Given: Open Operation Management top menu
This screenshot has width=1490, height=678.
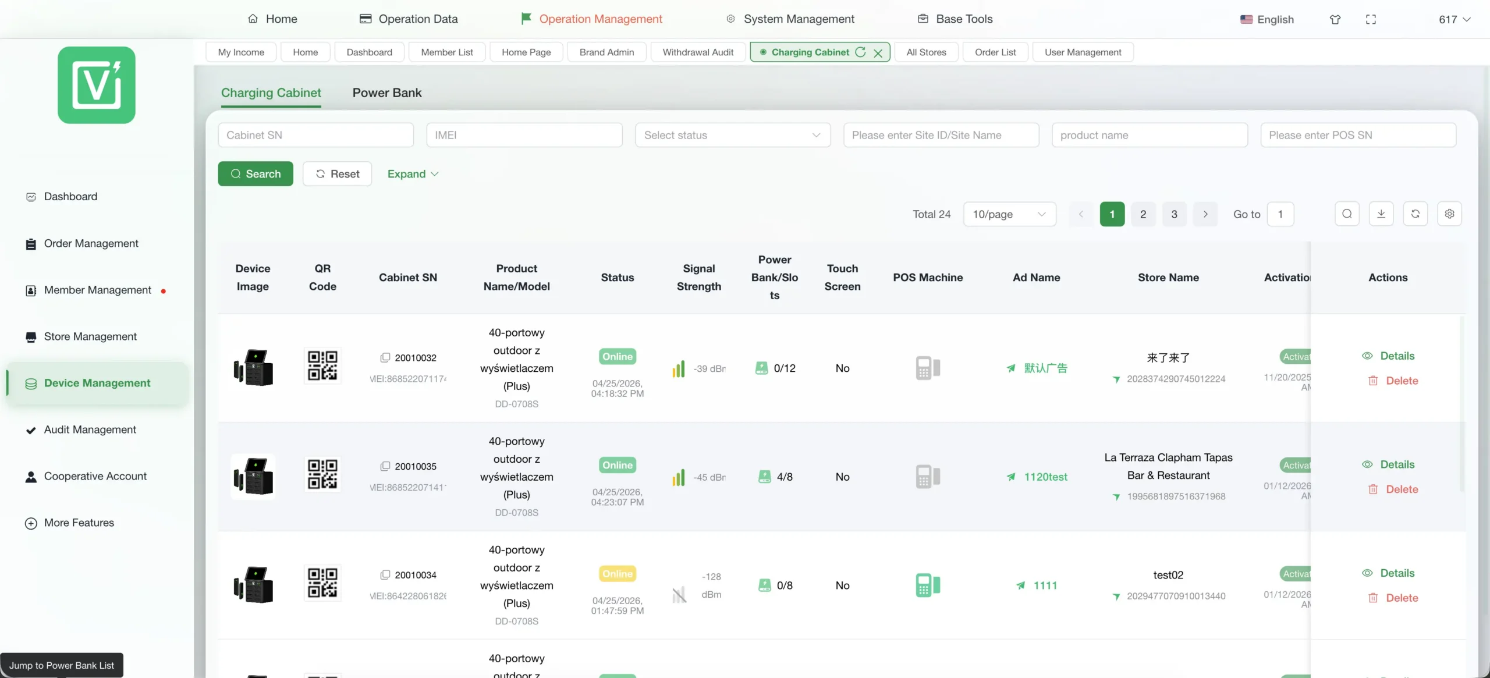Looking at the screenshot, I should (591, 19).
